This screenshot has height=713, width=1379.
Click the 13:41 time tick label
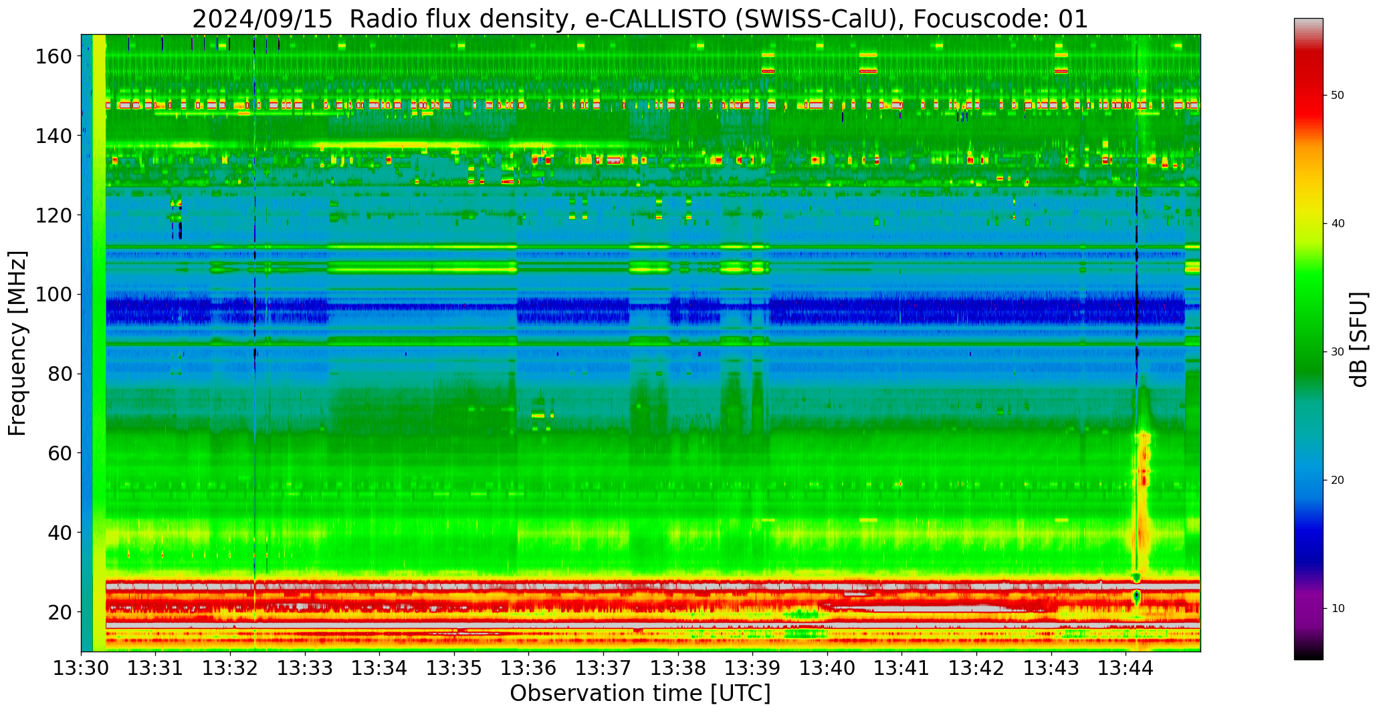coord(901,668)
